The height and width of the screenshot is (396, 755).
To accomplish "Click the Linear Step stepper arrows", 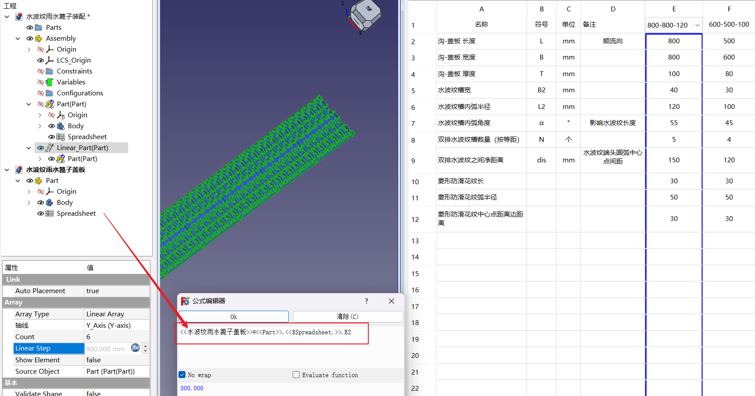I will [x=146, y=348].
